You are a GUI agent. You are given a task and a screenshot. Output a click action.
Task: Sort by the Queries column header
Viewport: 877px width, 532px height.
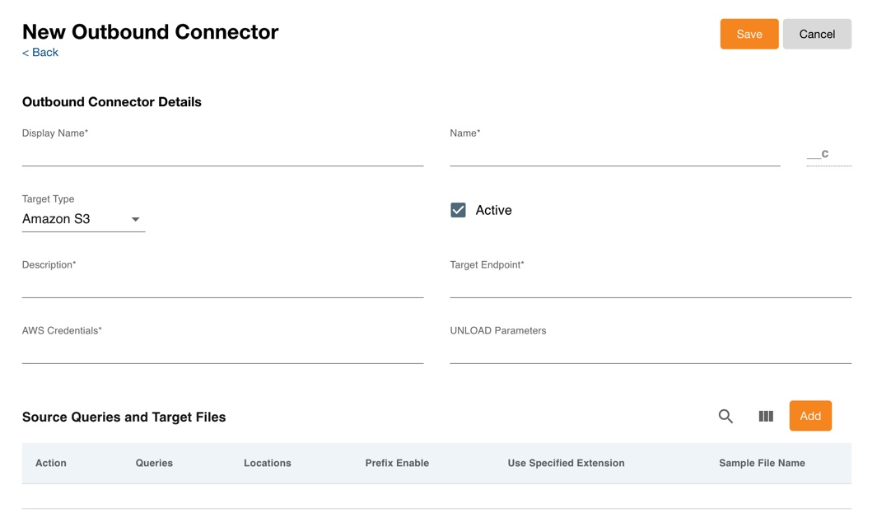(154, 463)
